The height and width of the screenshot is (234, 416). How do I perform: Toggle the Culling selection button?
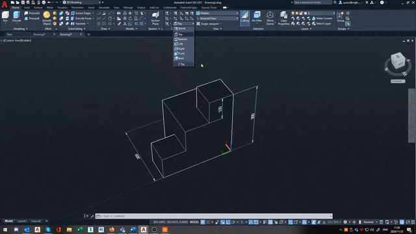pos(244,18)
